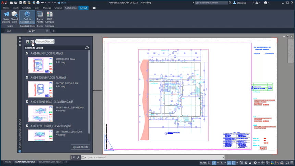The width and height of the screenshot is (295, 166).
Task: Click the Upload Sheets button
Action: (x=80, y=147)
